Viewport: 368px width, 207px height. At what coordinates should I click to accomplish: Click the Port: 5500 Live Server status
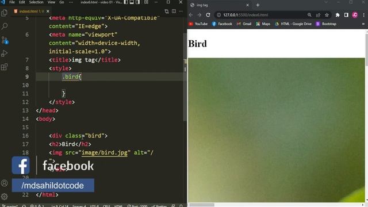(137, 206)
